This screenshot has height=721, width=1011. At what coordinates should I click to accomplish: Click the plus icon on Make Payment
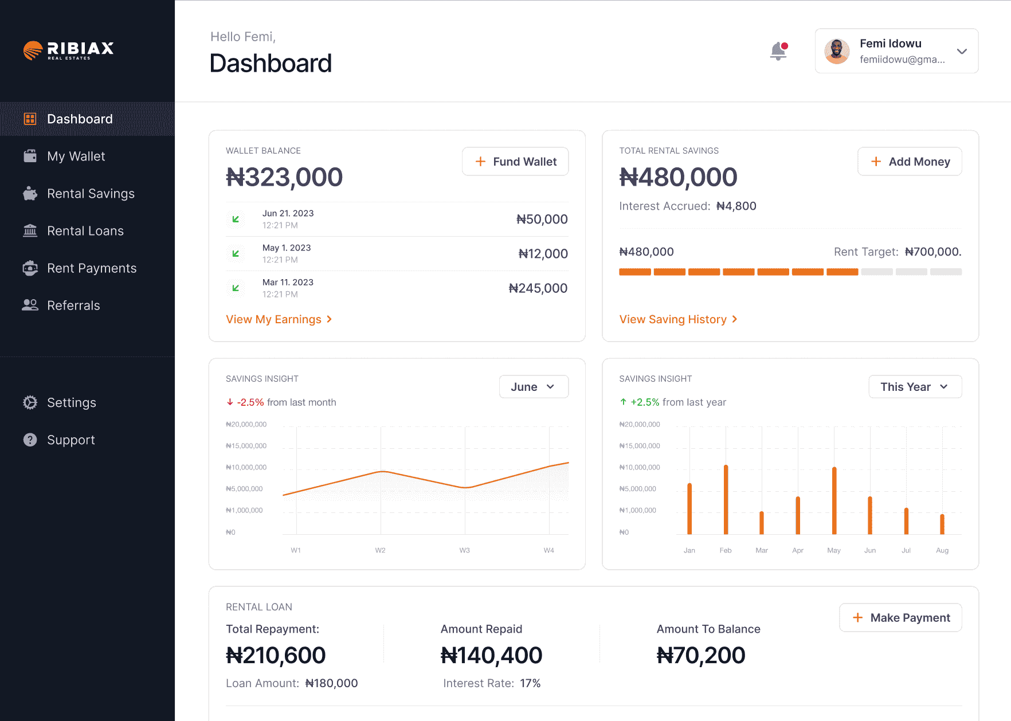[857, 617]
